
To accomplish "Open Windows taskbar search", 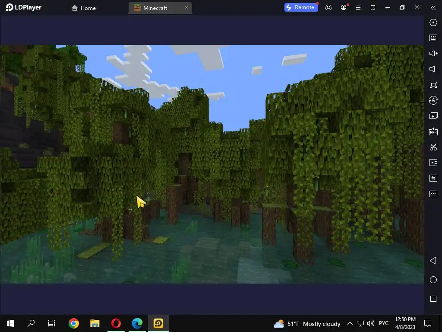I will tap(31, 323).
